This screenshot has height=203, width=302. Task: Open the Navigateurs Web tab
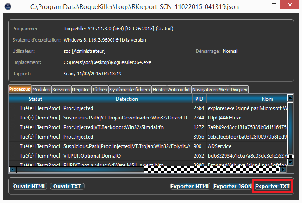click(210, 90)
